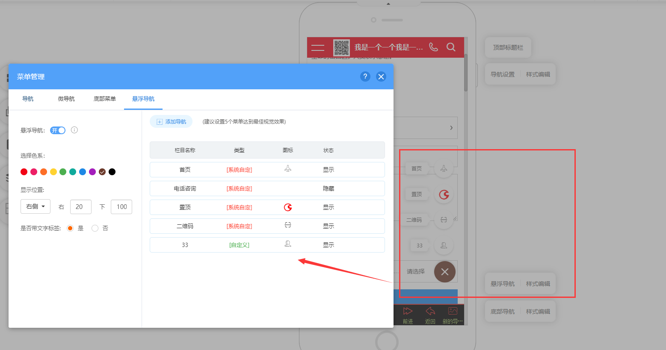
Task: Click 样式编辑 next to 悬浮导航
Action: tap(538, 284)
